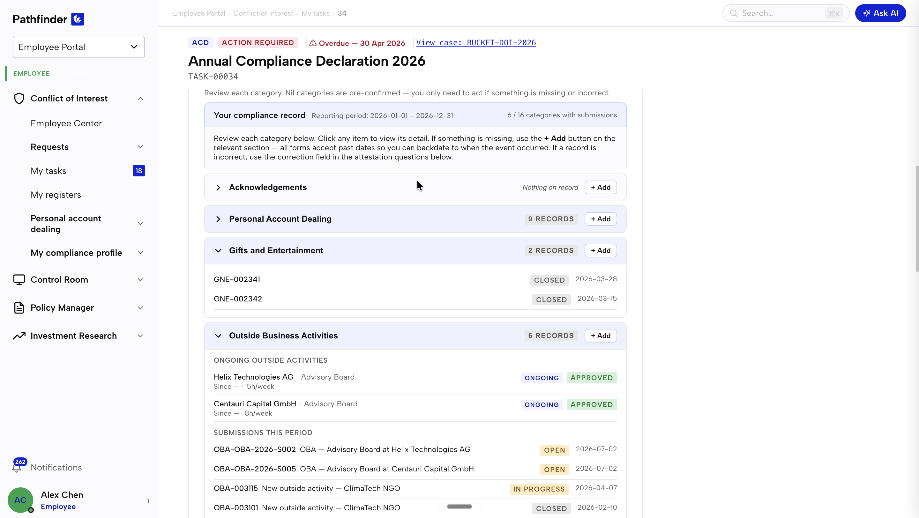Image resolution: width=919 pixels, height=518 pixels.
Task: Open Requests in sidebar
Action: tap(49, 147)
